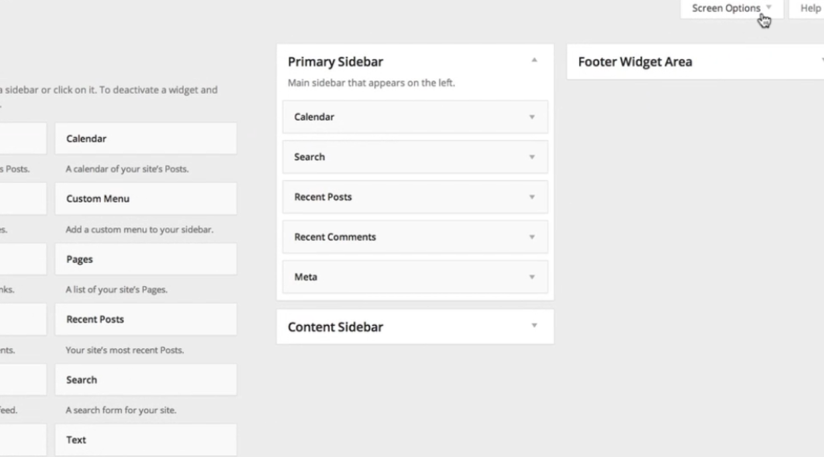824x457 pixels.
Task: Expand the Content Sidebar panel arrow
Action: point(534,326)
